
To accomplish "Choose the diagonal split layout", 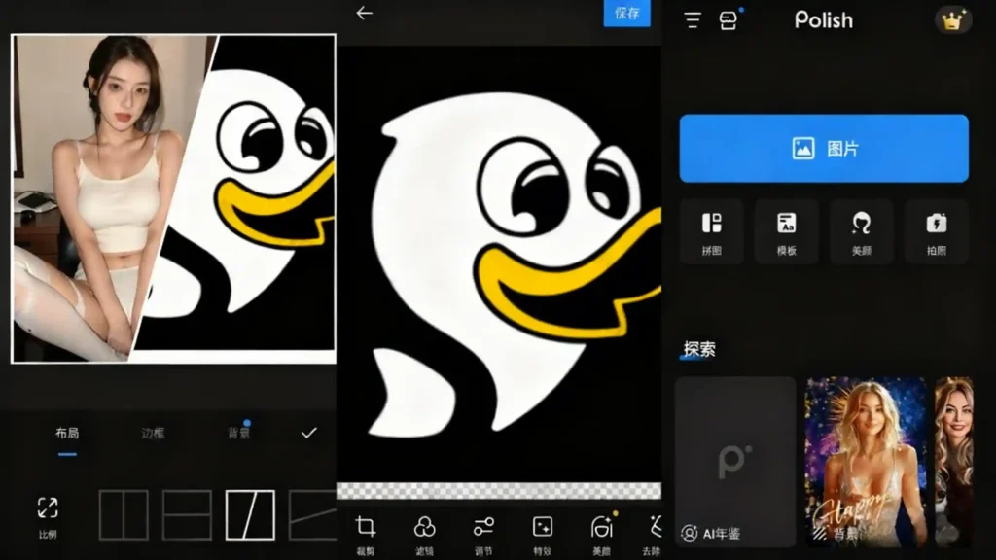I will [x=250, y=515].
